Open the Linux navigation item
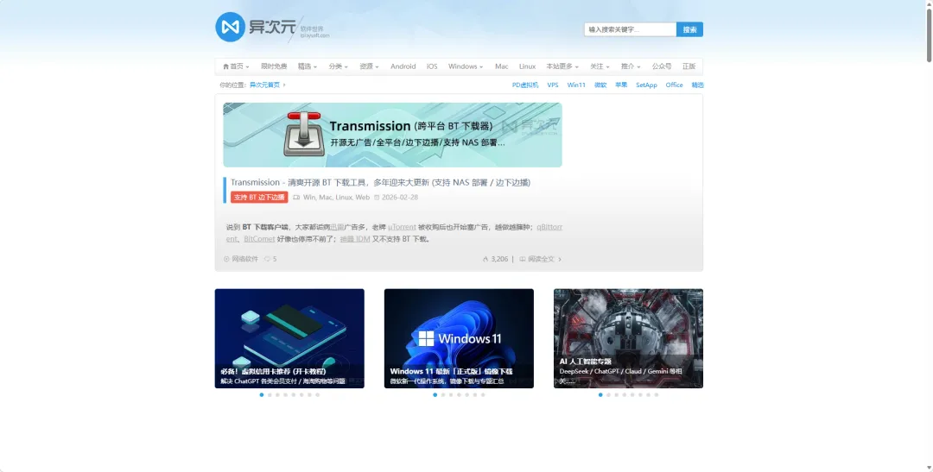Screen dimensions: 933x472 pyautogui.click(x=527, y=66)
